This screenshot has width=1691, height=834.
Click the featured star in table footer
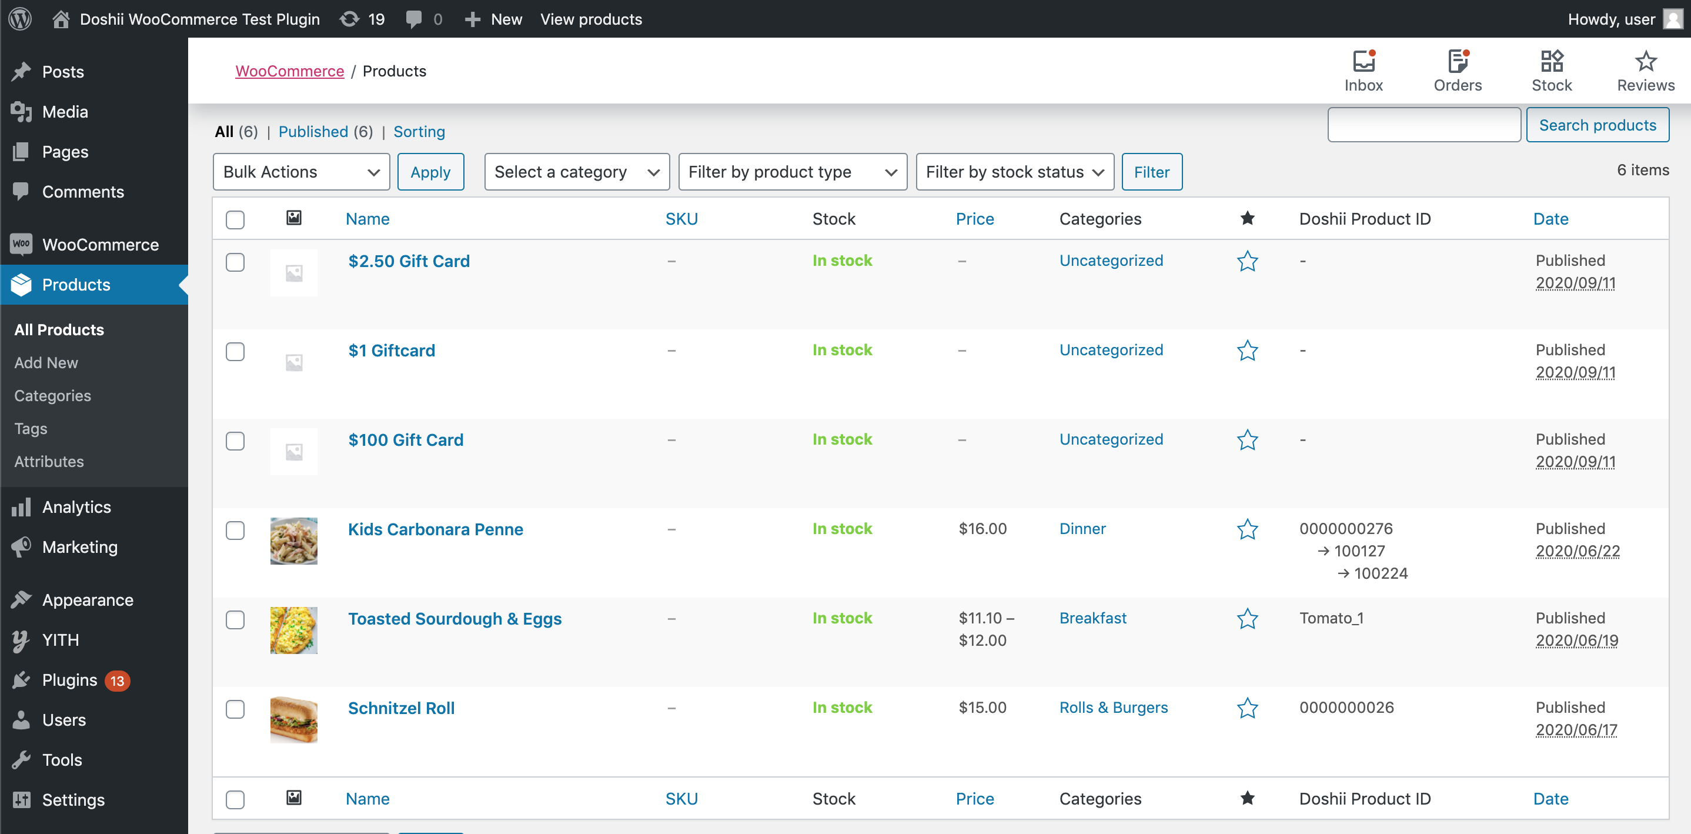pyautogui.click(x=1247, y=798)
